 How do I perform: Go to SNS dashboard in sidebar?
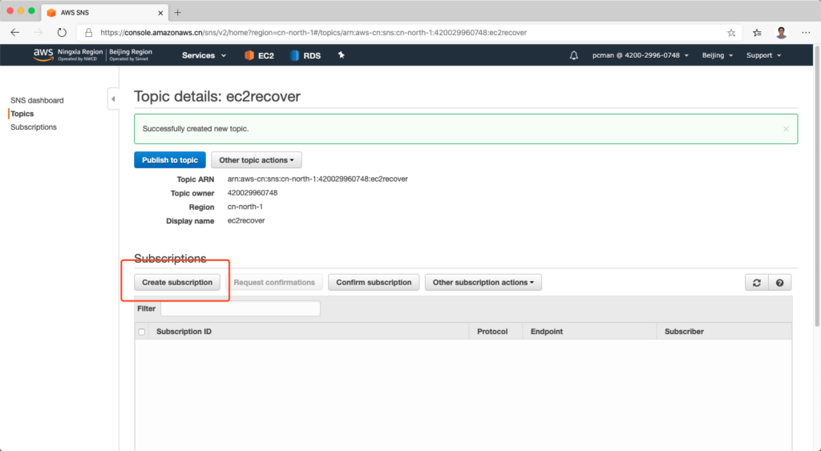37,100
